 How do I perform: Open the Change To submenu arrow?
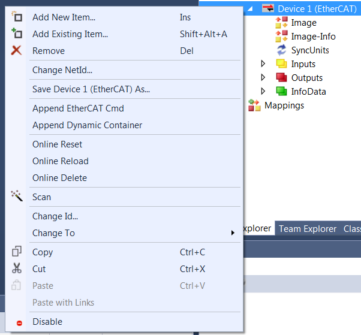click(x=233, y=233)
